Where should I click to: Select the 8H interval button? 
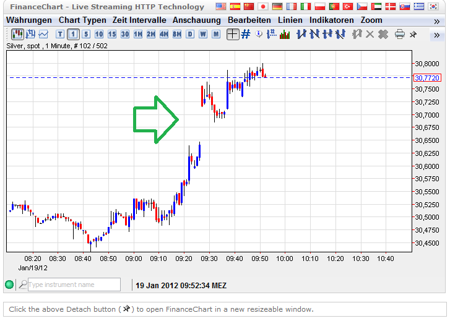click(177, 35)
